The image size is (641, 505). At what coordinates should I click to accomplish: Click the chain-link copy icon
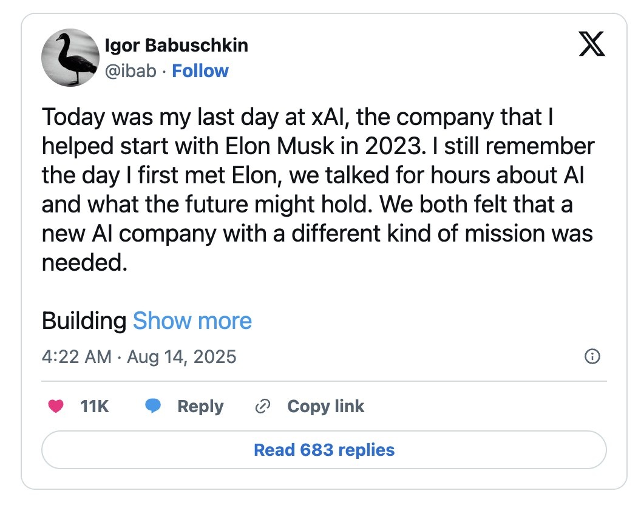[263, 406]
